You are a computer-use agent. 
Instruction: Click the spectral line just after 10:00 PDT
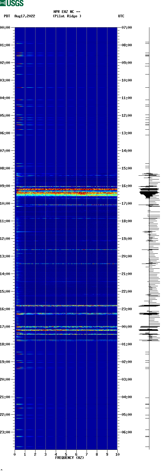tap(67, 205)
